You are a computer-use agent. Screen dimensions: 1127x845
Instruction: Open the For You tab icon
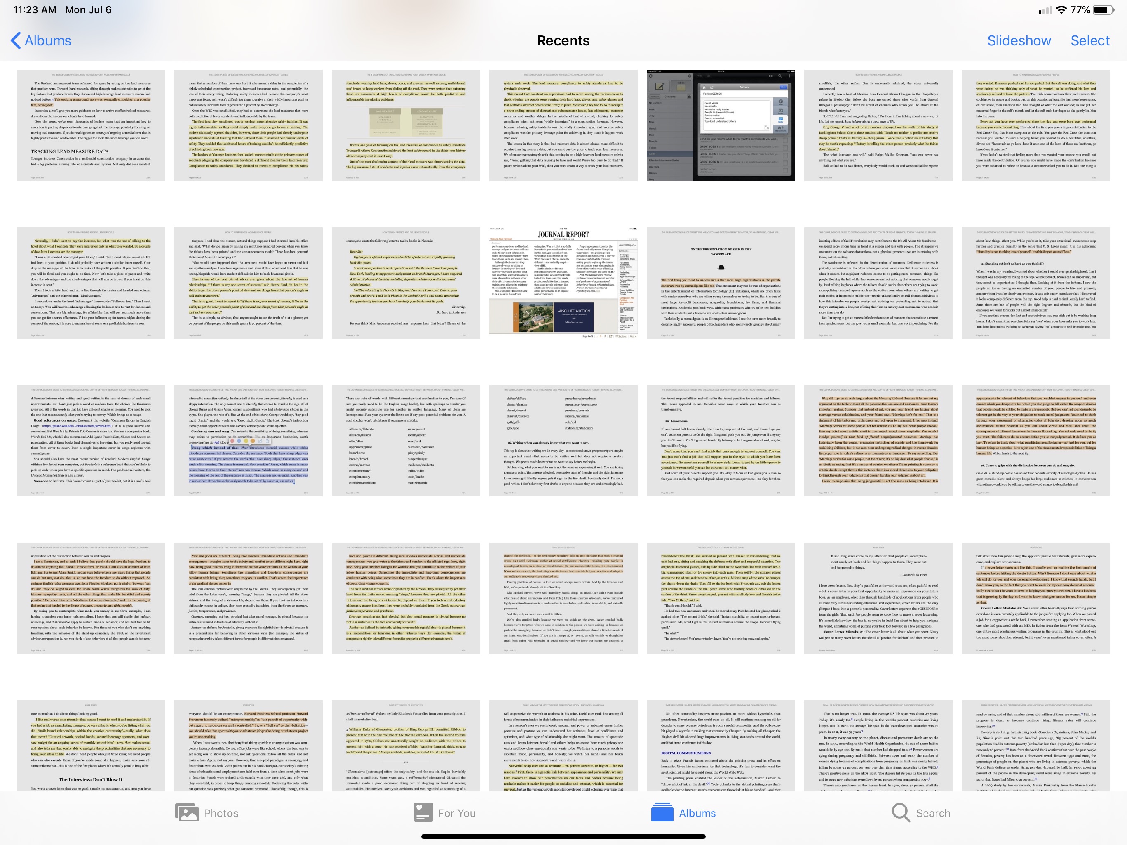pyautogui.click(x=423, y=813)
